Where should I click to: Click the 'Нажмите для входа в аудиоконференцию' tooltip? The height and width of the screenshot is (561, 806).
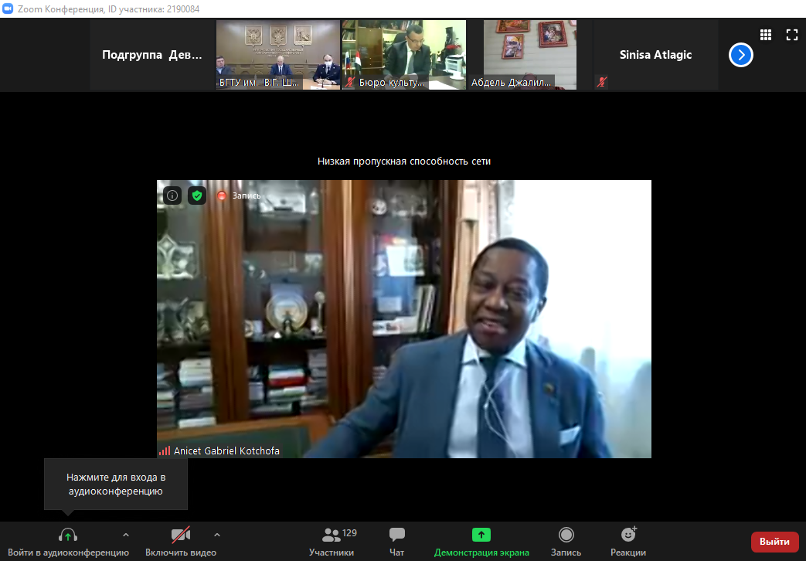tap(116, 484)
